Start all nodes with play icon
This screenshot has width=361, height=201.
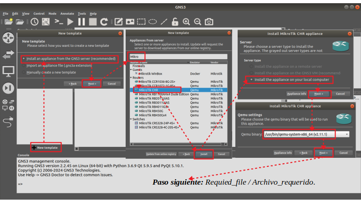[70, 22]
